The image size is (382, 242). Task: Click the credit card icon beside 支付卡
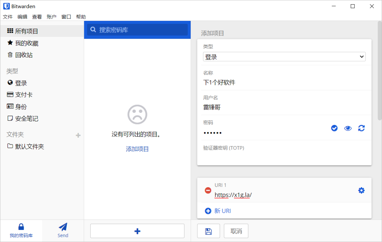tap(10, 94)
